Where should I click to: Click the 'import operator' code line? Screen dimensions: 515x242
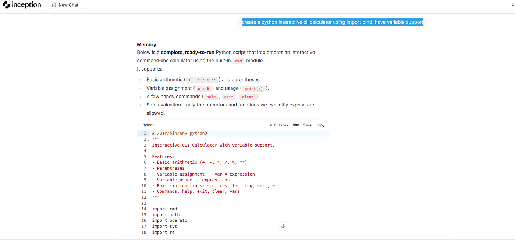click(x=171, y=221)
